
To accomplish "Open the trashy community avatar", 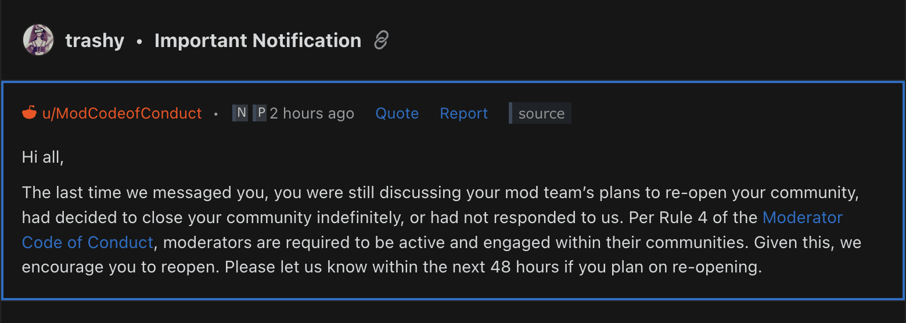I will [38, 41].
